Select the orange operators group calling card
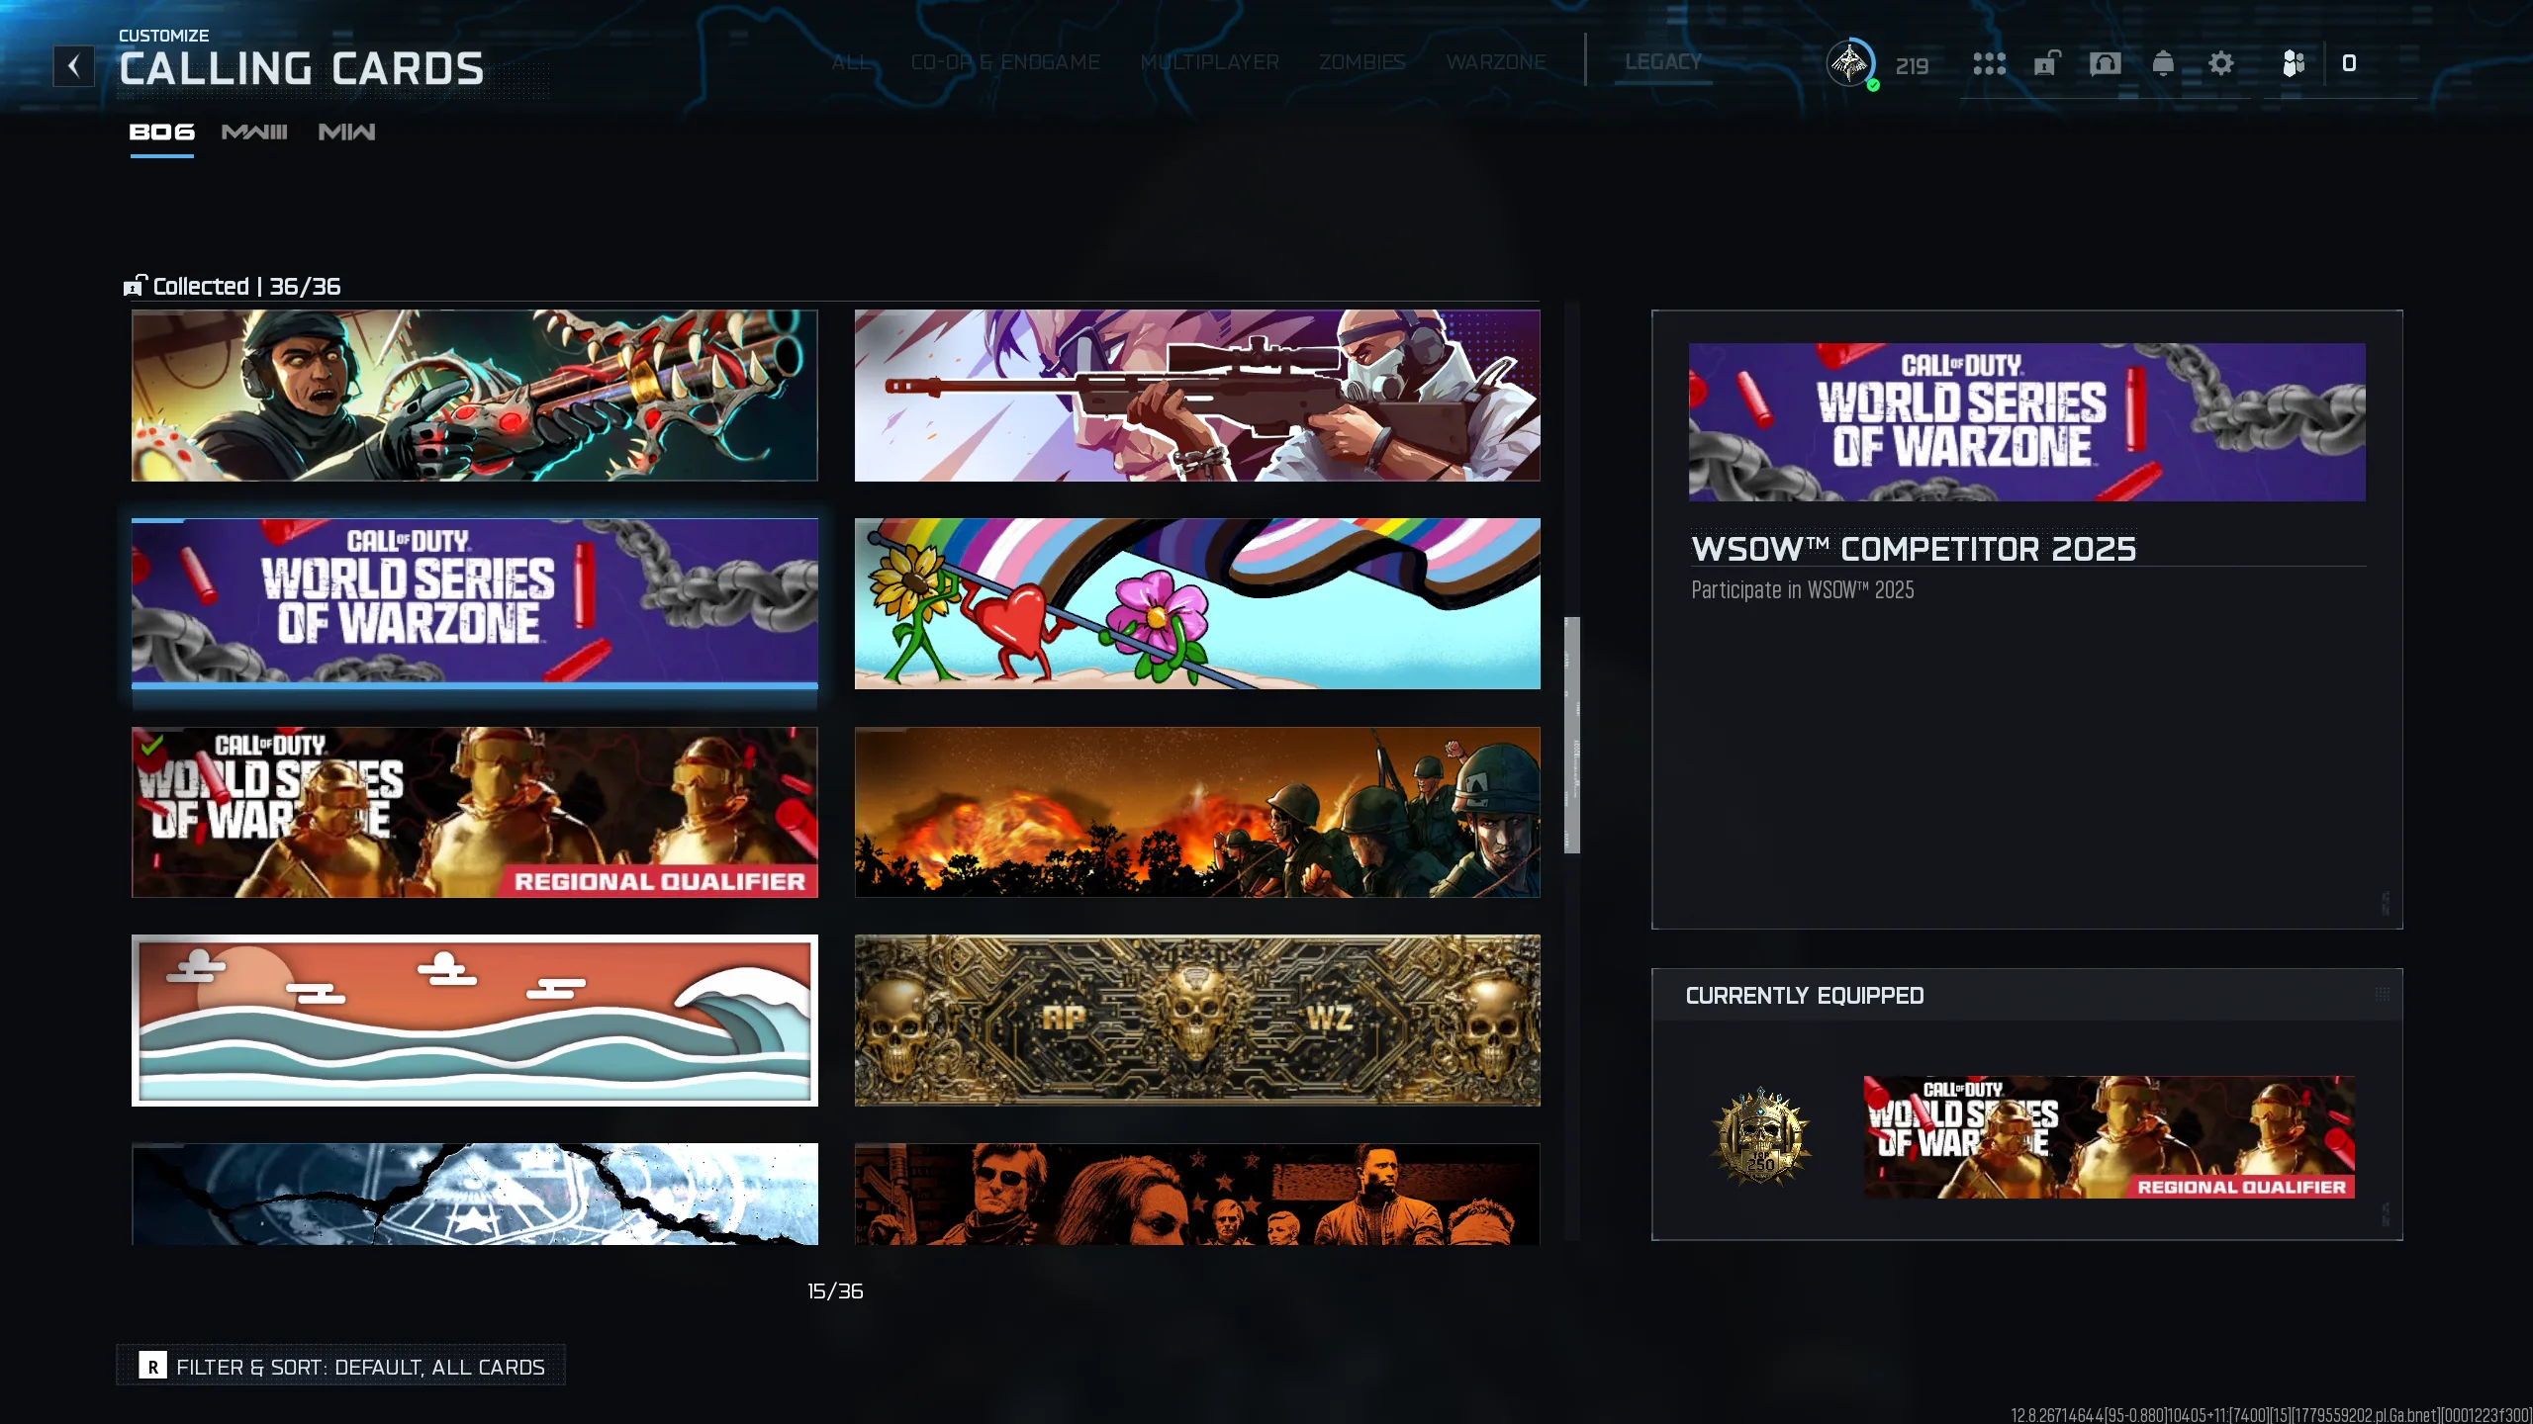Image resolution: width=2533 pixels, height=1424 pixels. 1197,1194
